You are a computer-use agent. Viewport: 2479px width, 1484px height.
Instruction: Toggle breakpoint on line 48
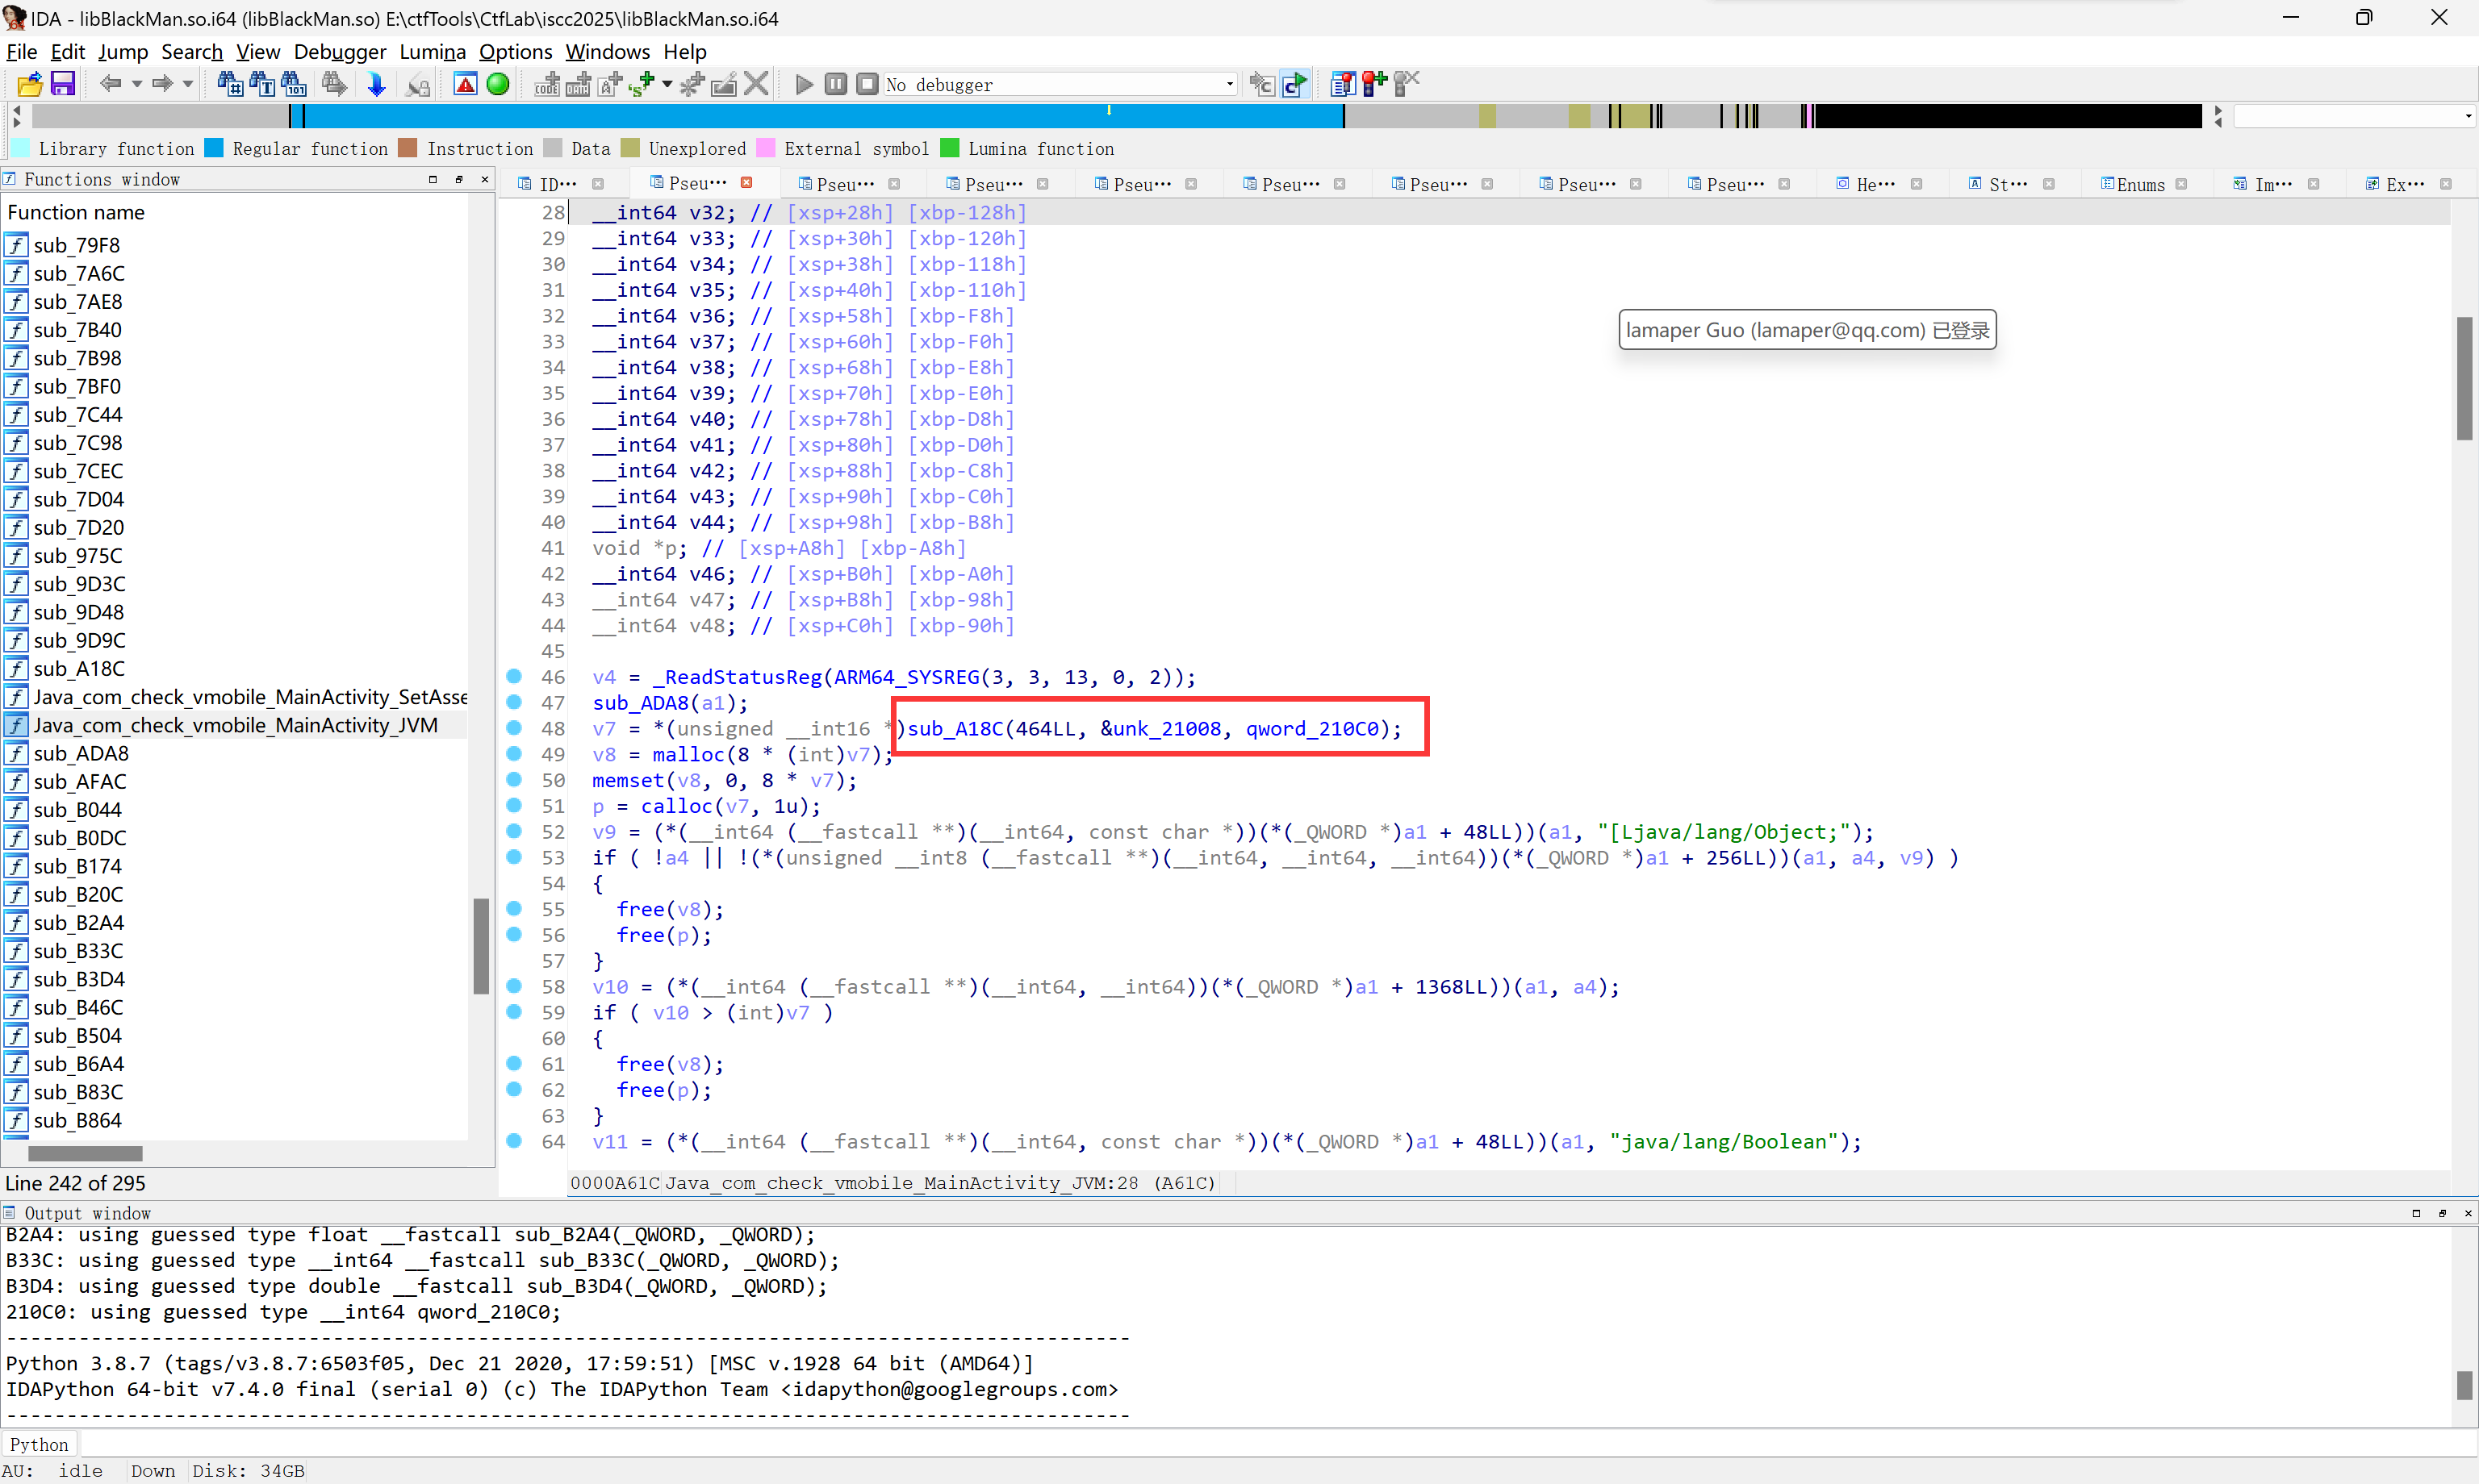click(x=514, y=728)
